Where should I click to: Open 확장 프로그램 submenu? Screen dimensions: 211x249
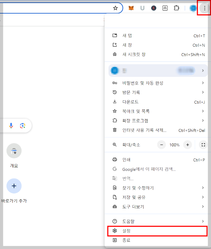click(159, 121)
